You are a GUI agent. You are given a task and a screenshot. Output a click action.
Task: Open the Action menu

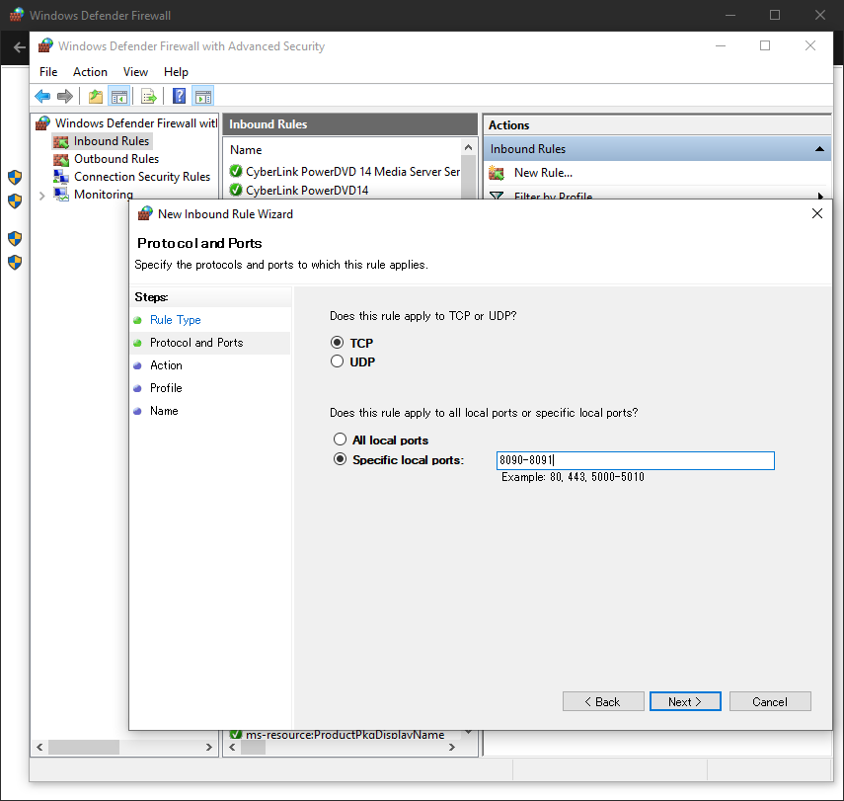point(90,72)
